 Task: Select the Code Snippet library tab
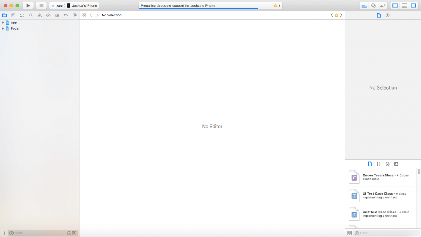pyautogui.click(x=379, y=164)
